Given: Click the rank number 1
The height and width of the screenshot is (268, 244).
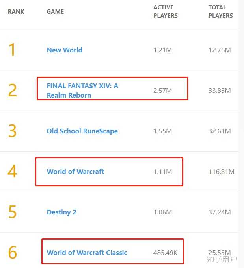Looking at the screenshot, I should pos(12,50).
